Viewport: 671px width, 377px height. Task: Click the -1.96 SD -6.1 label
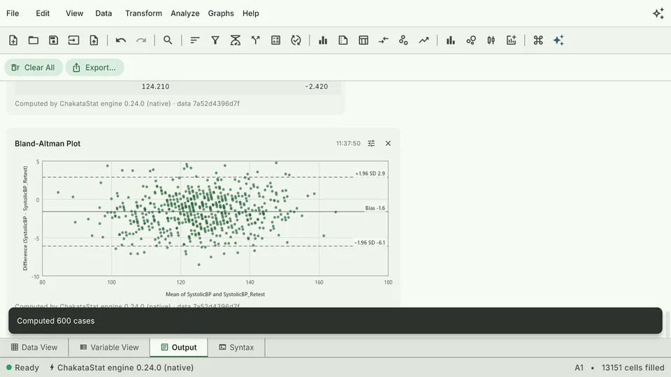tap(370, 243)
